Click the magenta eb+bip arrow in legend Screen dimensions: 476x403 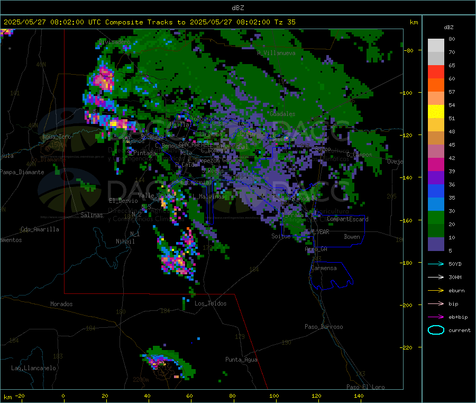[436, 317]
